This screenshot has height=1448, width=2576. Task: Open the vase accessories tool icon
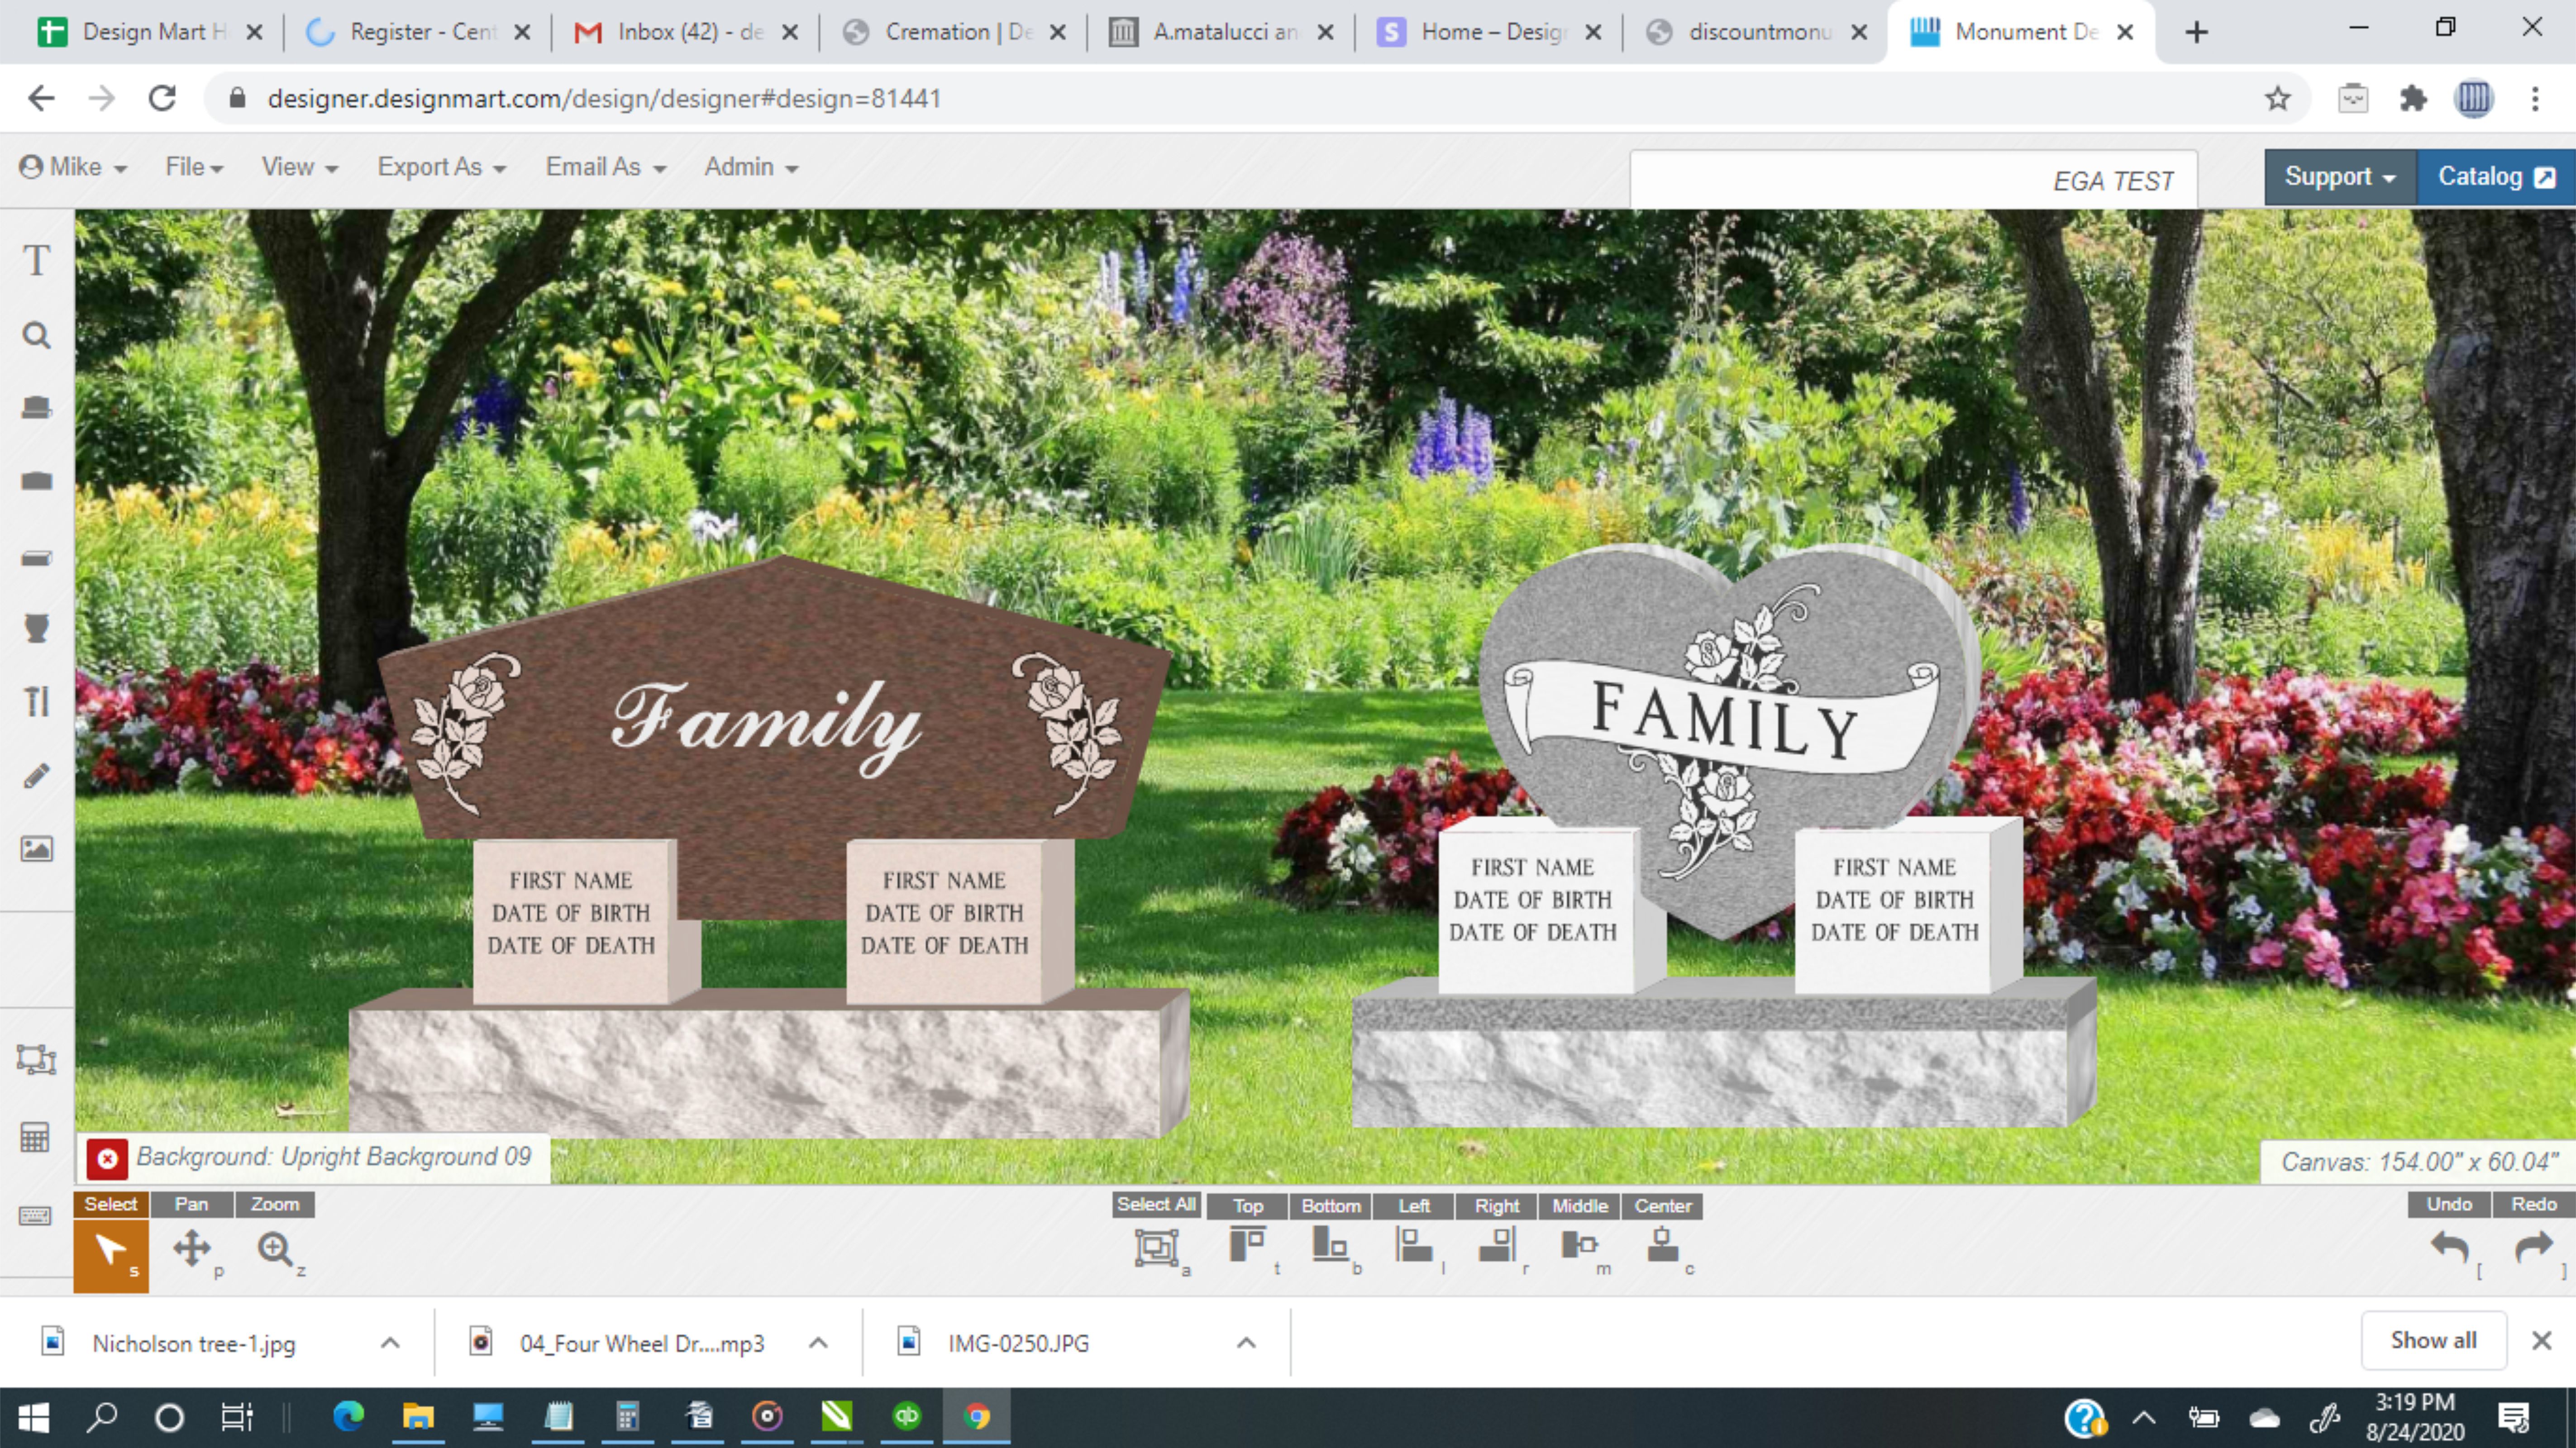37,629
